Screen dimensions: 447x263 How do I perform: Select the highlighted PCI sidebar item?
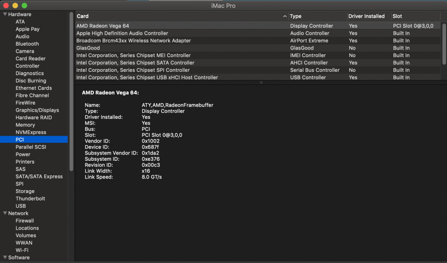(34, 139)
